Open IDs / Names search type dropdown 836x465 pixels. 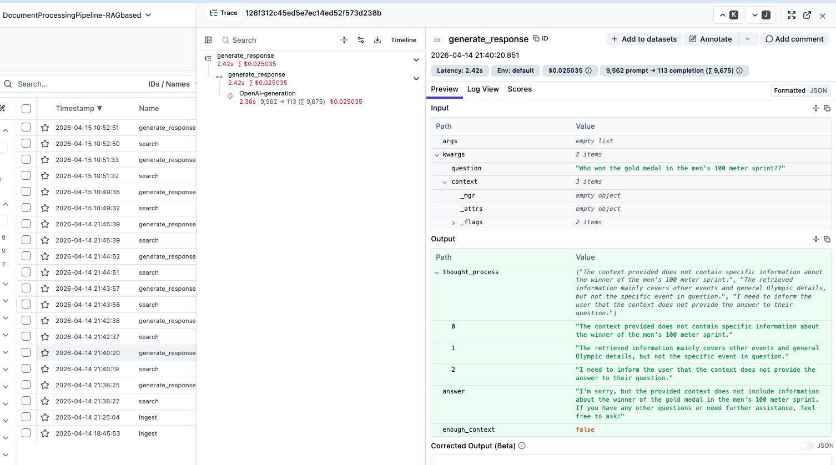[173, 84]
